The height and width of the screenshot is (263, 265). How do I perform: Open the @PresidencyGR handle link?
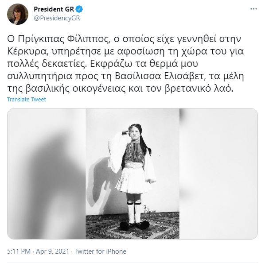tap(57, 18)
